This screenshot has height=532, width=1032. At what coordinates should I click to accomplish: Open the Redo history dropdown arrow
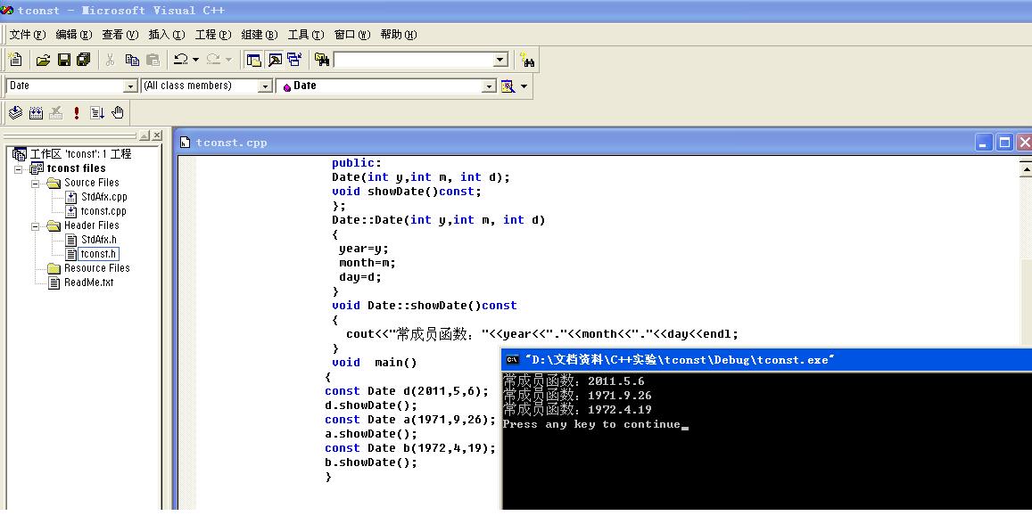(228, 60)
